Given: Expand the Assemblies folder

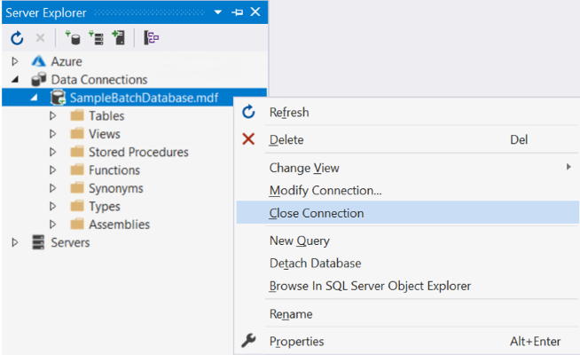Looking at the screenshot, I should [53, 225].
